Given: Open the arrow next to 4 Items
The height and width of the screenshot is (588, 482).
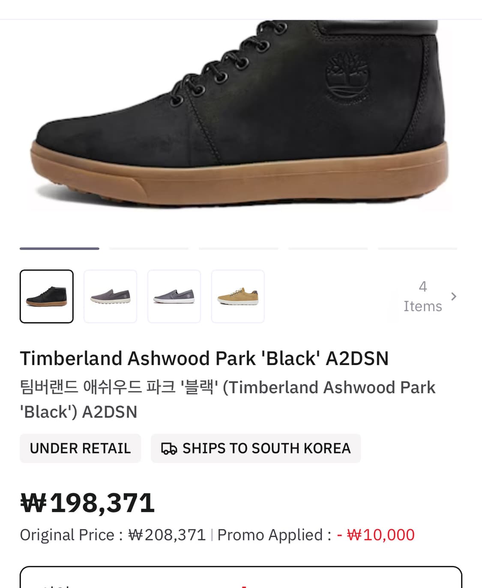Looking at the screenshot, I should tap(454, 296).
